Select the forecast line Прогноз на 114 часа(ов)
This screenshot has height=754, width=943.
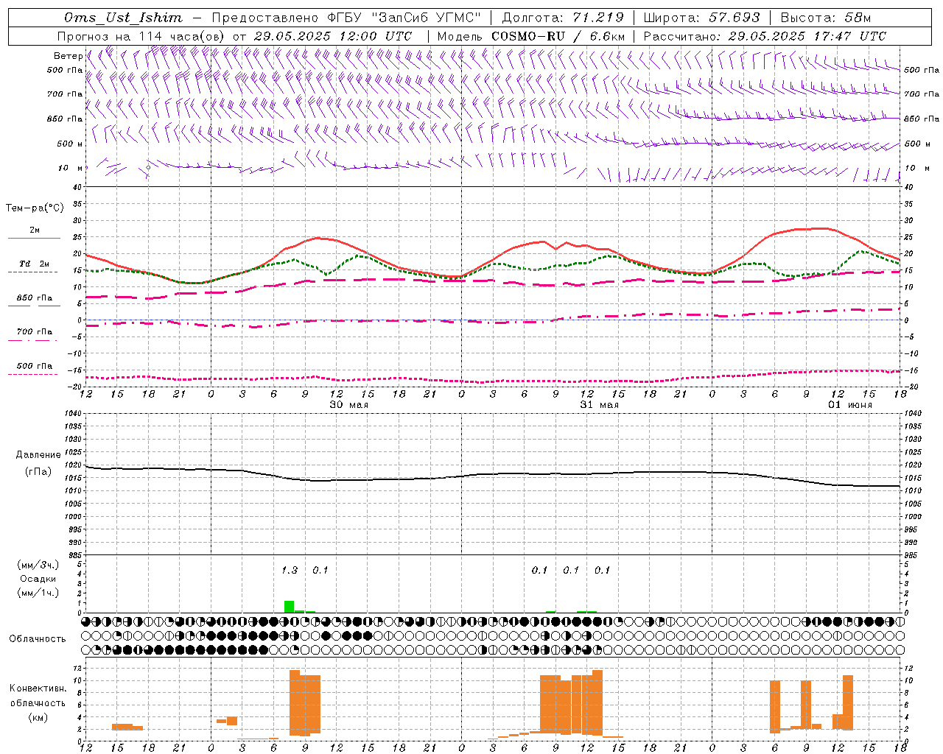click(142, 36)
